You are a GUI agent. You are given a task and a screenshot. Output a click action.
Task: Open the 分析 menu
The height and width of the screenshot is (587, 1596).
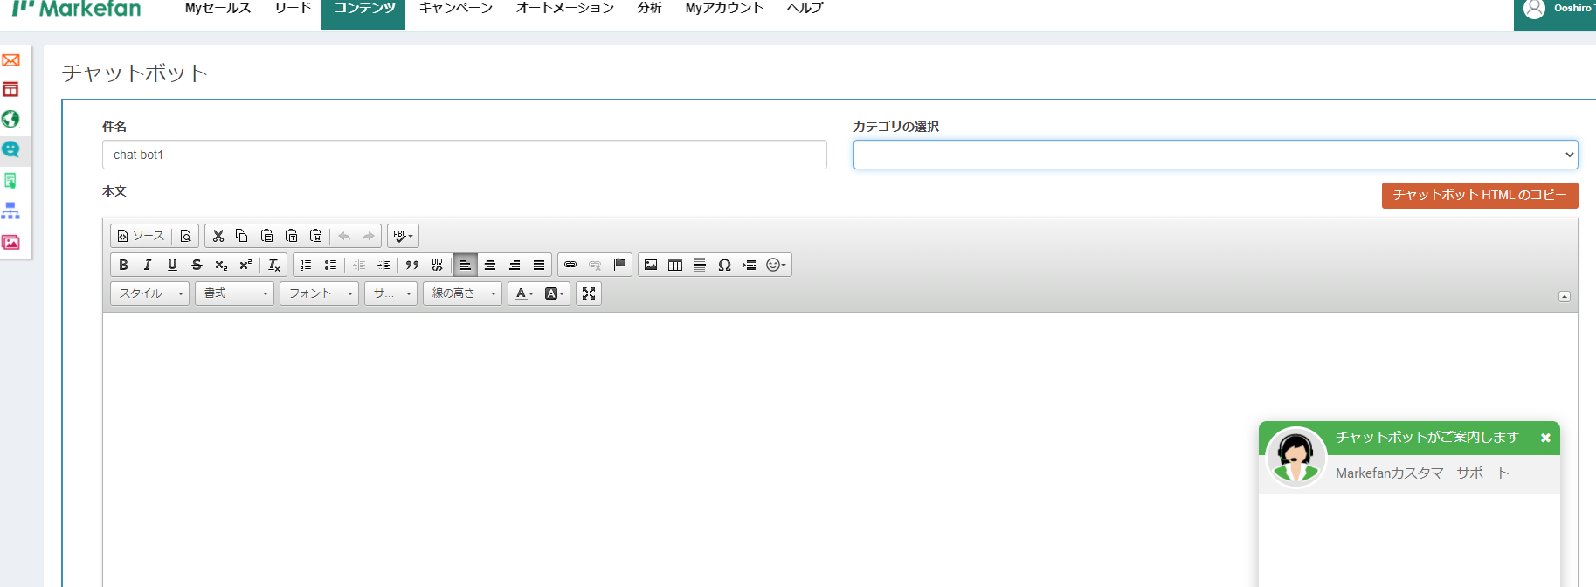[649, 9]
